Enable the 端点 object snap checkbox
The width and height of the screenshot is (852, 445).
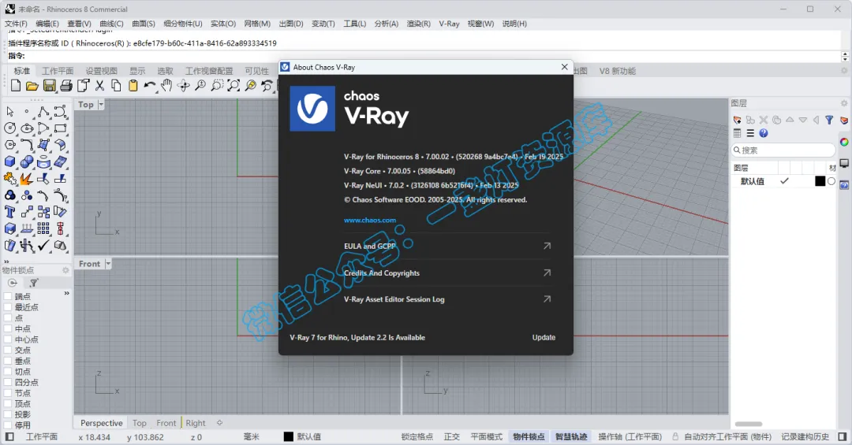click(x=8, y=296)
